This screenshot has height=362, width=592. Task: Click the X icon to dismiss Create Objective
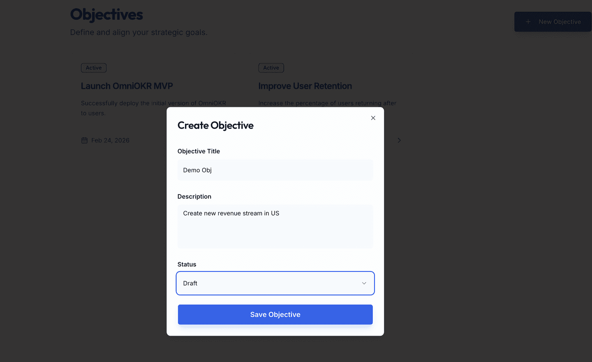(373, 118)
